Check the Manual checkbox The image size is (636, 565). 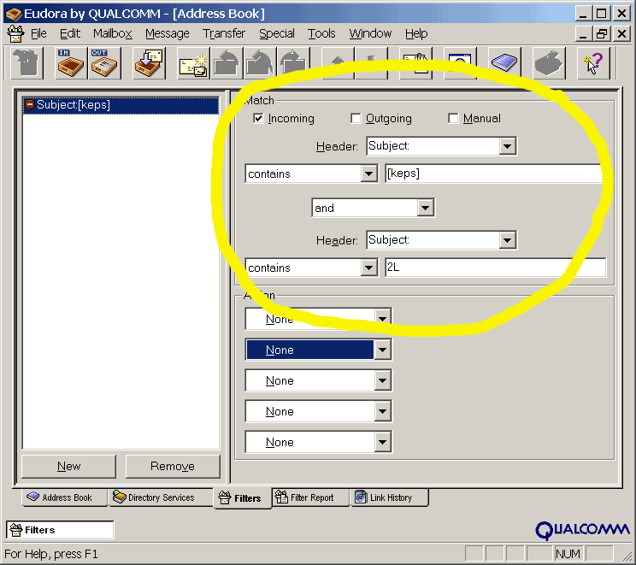pyautogui.click(x=453, y=118)
